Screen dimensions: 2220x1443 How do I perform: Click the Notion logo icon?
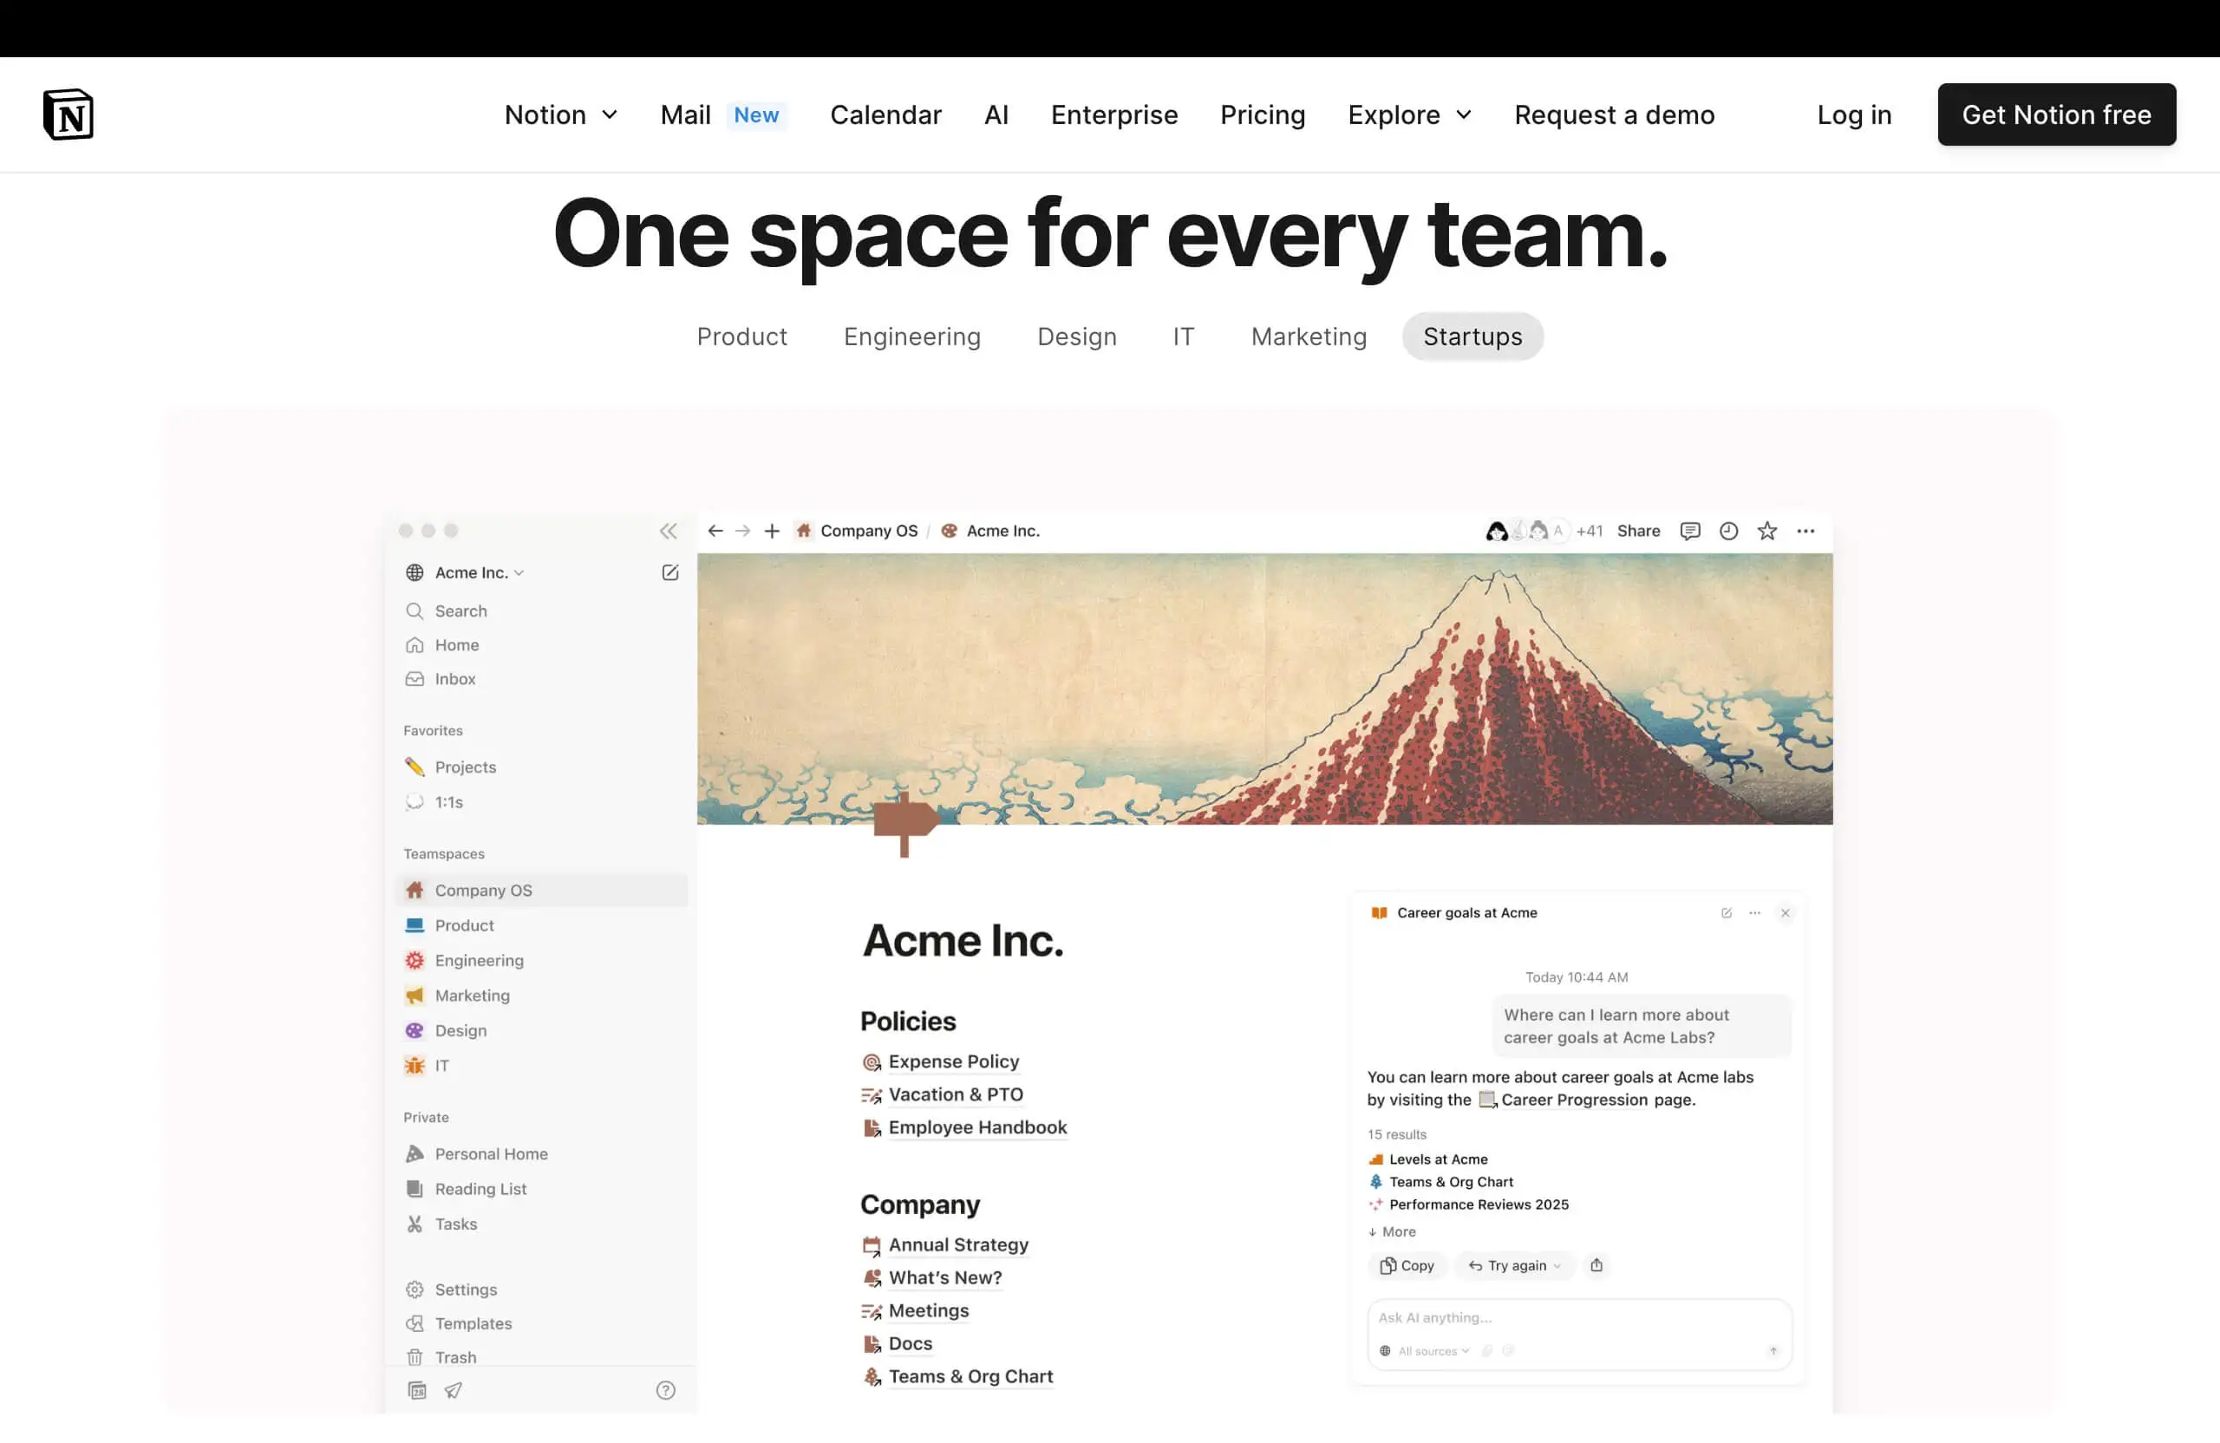(69, 114)
